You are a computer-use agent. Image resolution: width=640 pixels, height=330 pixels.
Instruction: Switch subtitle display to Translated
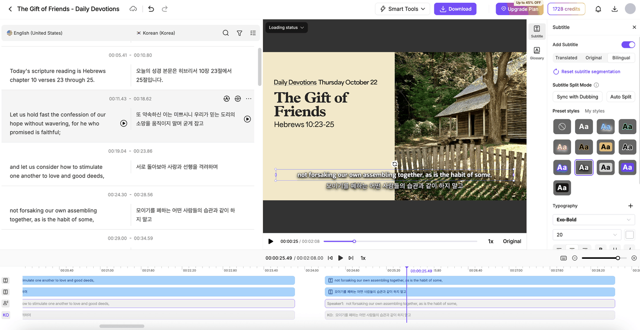click(566, 58)
